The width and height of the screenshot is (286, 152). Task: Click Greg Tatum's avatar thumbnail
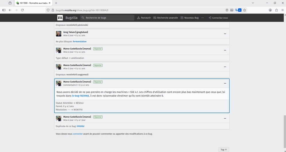[58, 34]
